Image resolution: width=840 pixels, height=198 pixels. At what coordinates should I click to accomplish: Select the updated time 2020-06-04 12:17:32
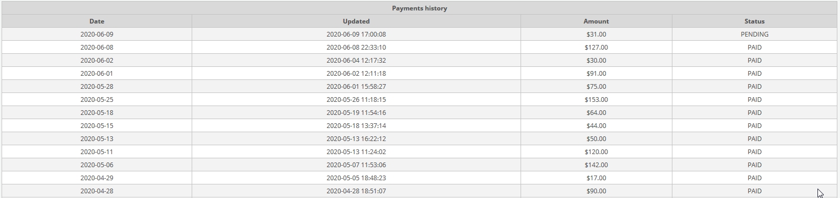click(x=356, y=61)
